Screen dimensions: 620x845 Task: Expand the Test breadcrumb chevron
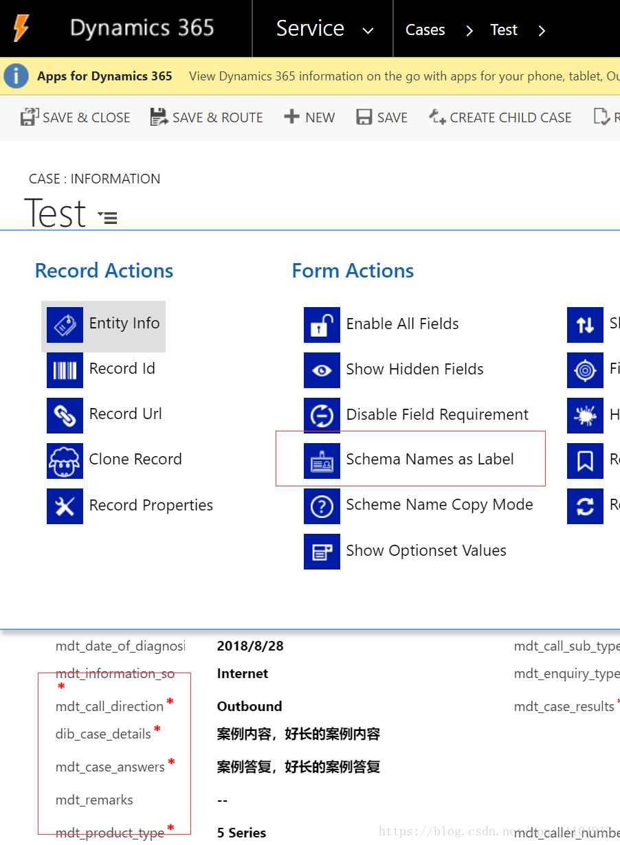(x=542, y=30)
